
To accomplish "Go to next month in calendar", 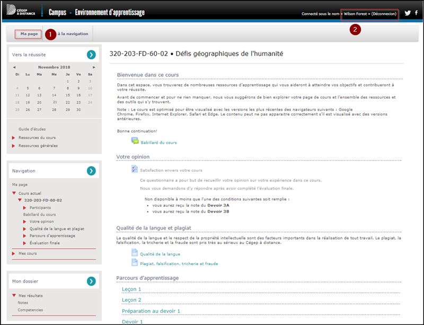I will click(x=94, y=67).
